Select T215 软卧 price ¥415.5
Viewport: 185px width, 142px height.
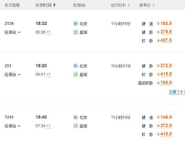pos(165,134)
